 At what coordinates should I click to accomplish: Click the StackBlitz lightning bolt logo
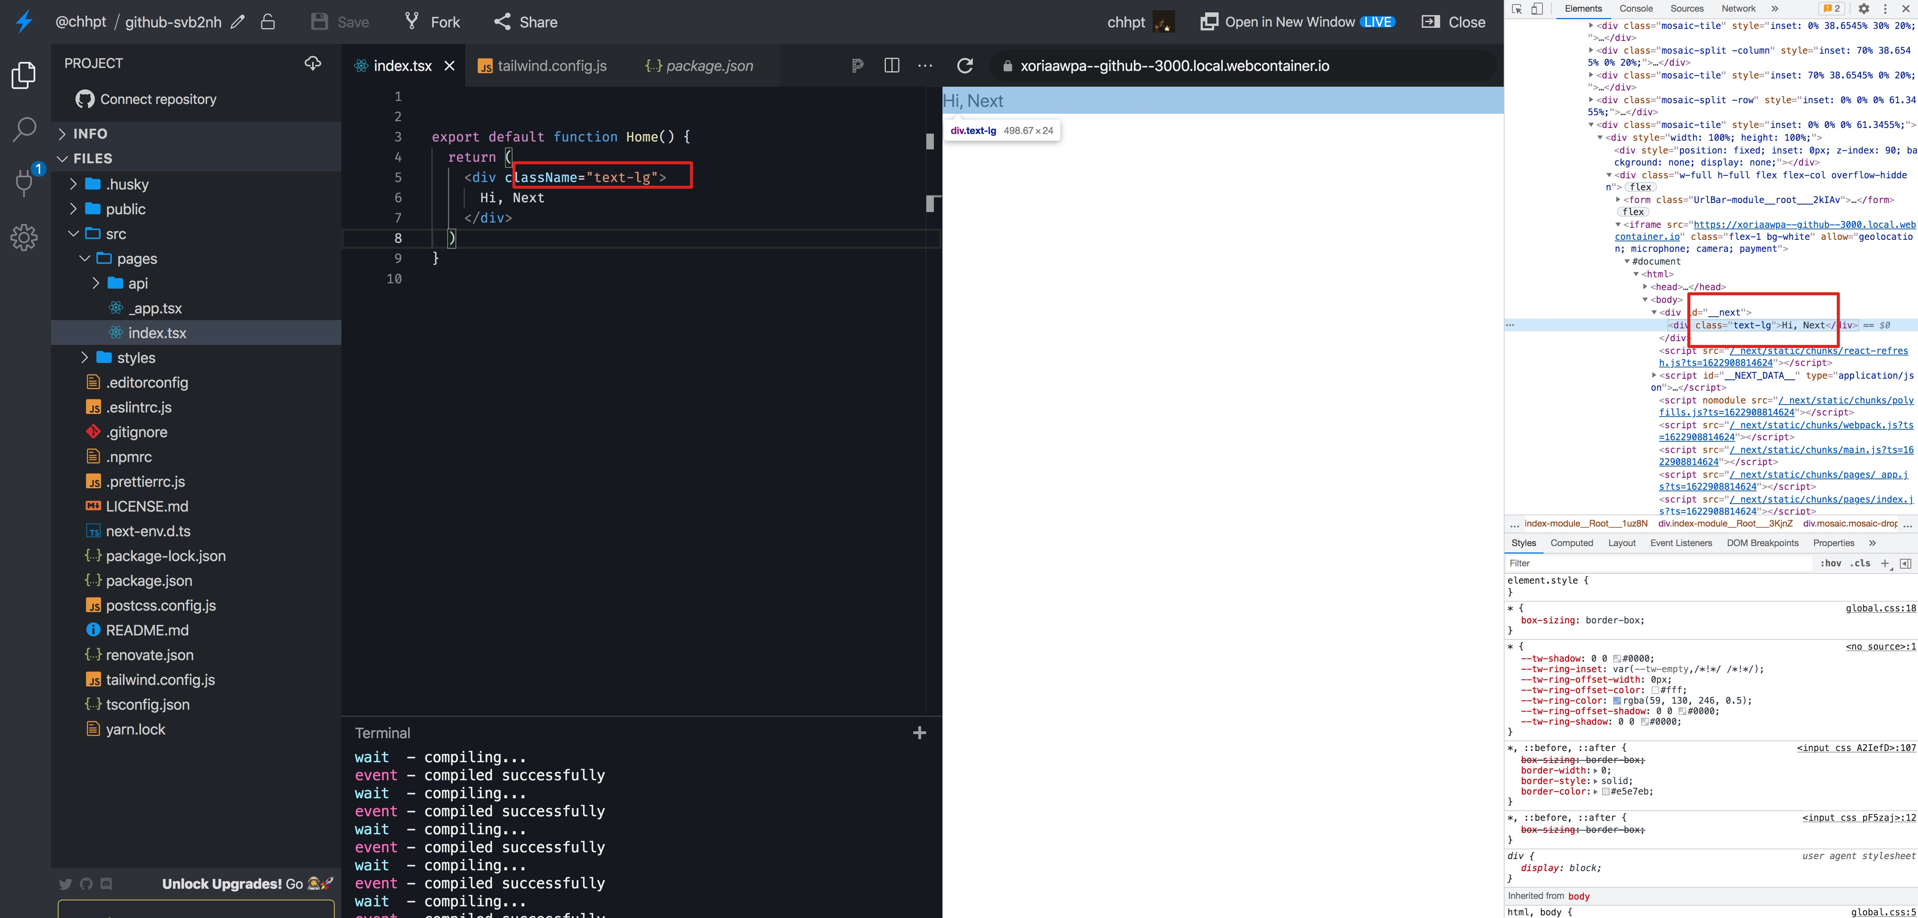(x=24, y=22)
